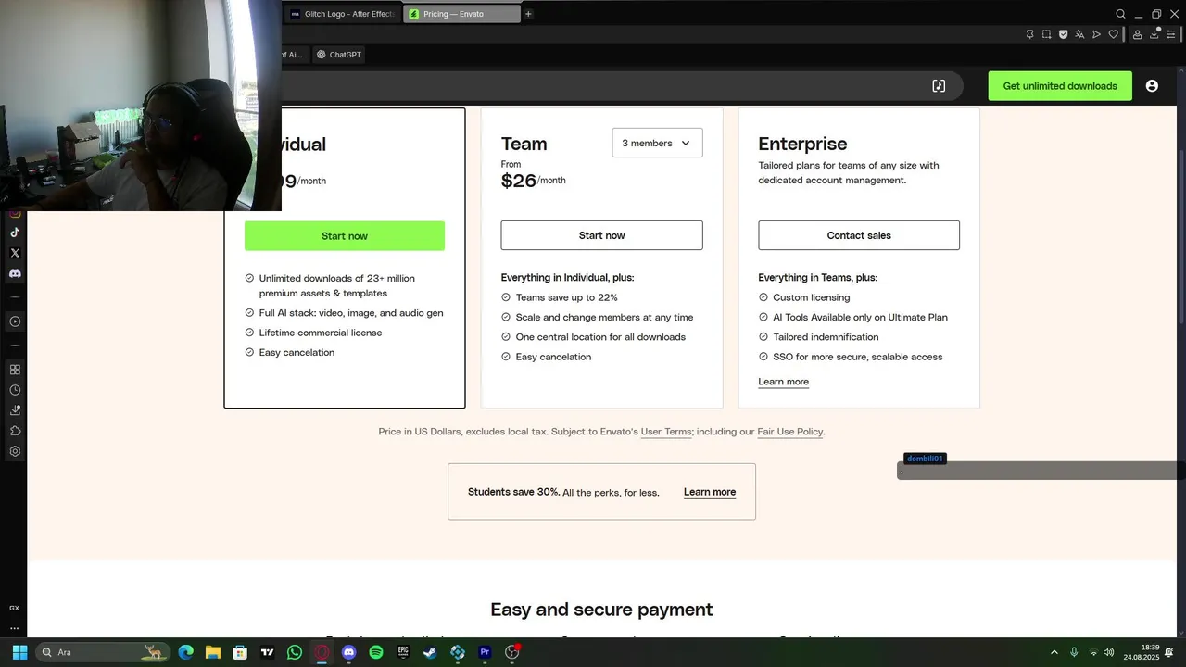Click the pinboard pin icon in toolbar

coord(1029,34)
